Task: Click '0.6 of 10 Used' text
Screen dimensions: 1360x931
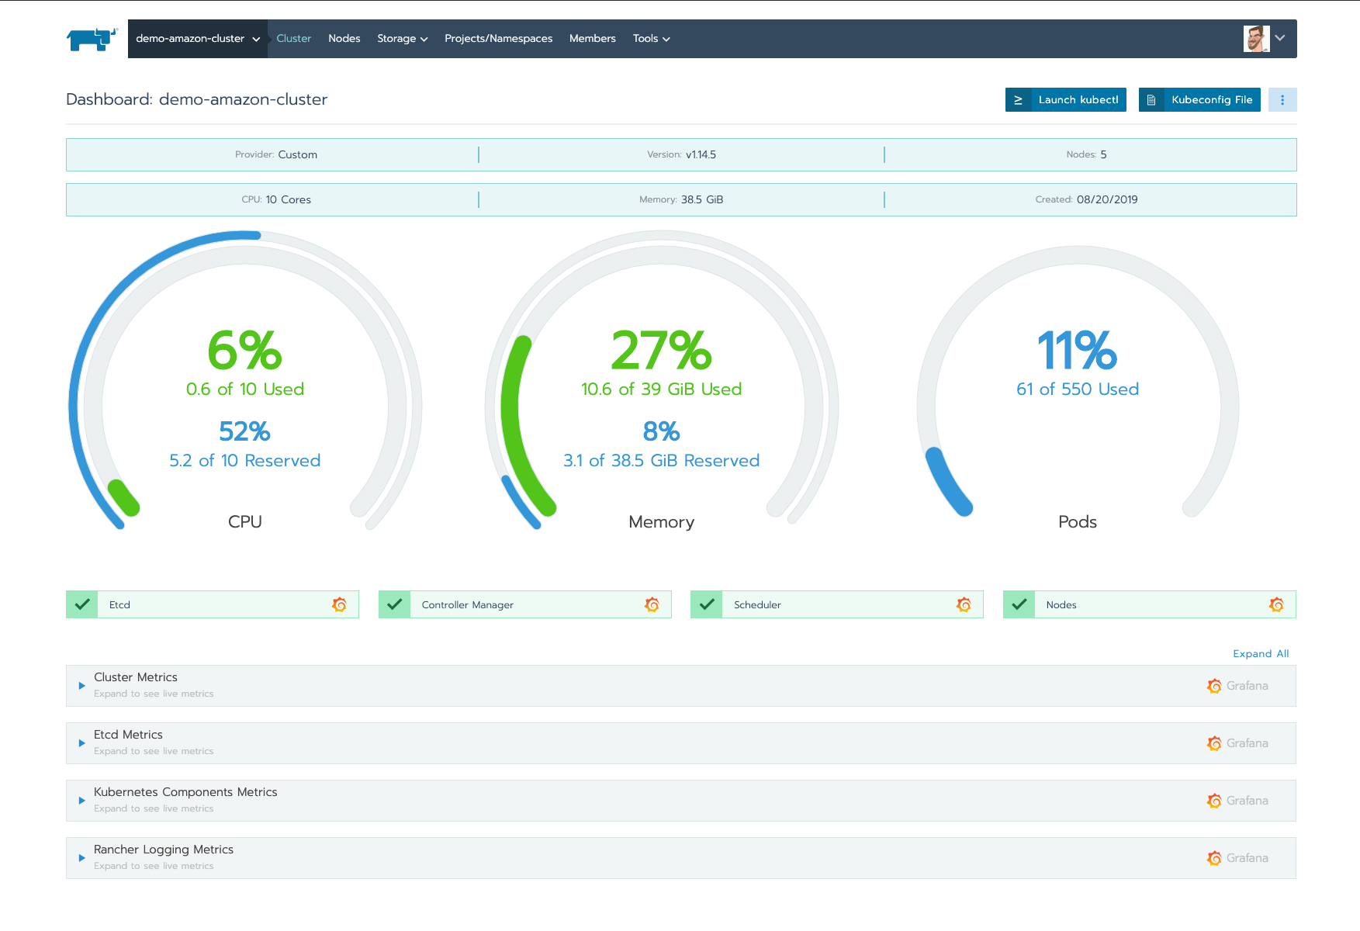Action: tap(245, 389)
